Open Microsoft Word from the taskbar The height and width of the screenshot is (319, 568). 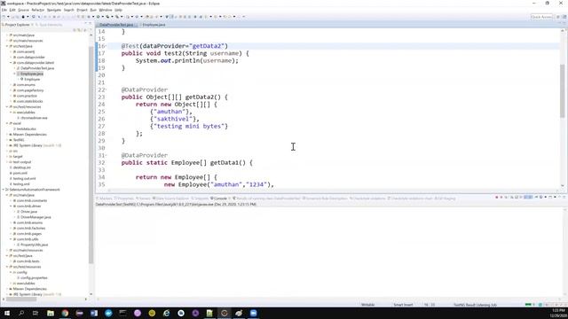pos(94,313)
